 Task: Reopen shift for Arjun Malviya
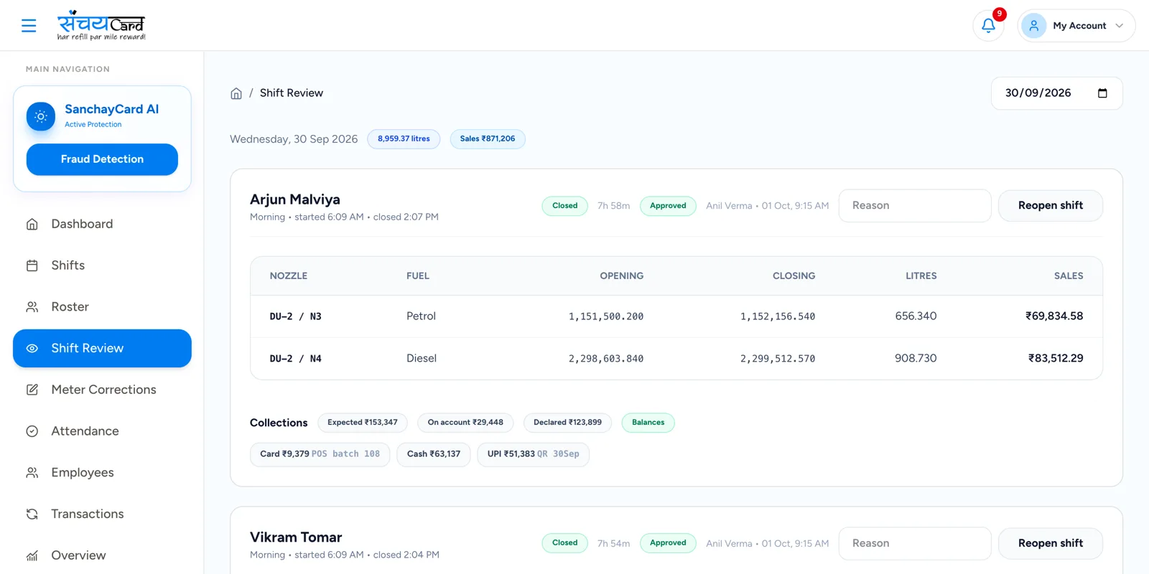(x=1050, y=206)
